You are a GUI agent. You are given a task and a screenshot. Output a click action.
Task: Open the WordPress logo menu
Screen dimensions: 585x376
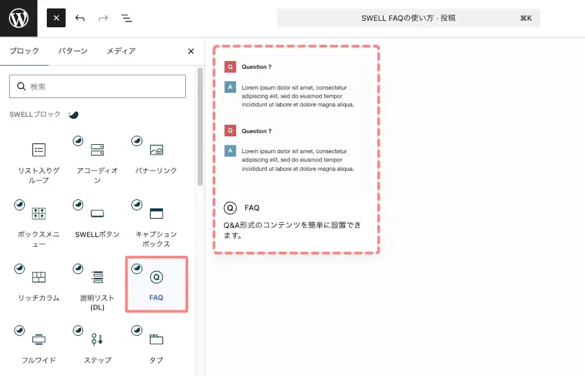point(19,18)
